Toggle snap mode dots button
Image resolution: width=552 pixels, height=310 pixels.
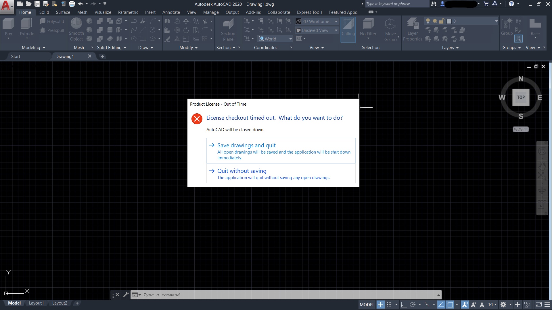(389, 305)
